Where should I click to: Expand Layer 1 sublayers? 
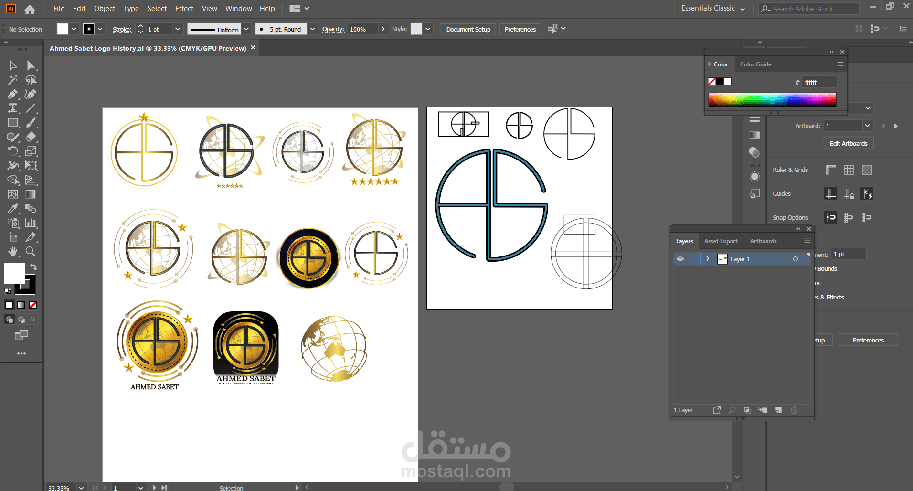(x=708, y=259)
